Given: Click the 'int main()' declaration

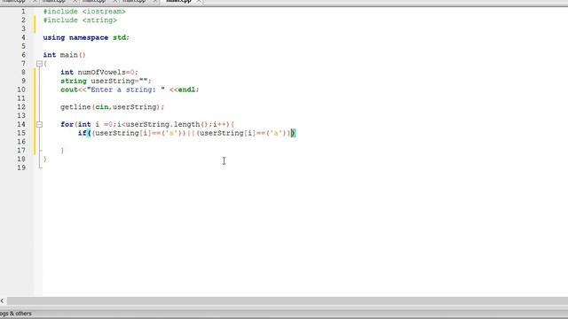Looking at the screenshot, I should 65,55.
